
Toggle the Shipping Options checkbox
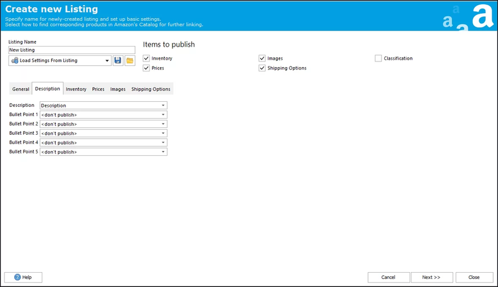(x=263, y=68)
